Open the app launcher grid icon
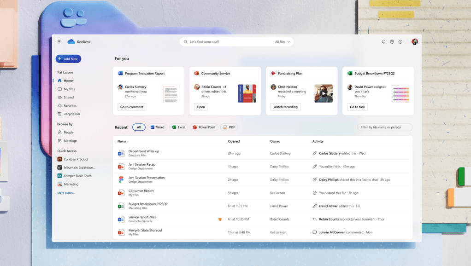Image resolution: width=471 pixels, height=266 pixels. point(59,42)
